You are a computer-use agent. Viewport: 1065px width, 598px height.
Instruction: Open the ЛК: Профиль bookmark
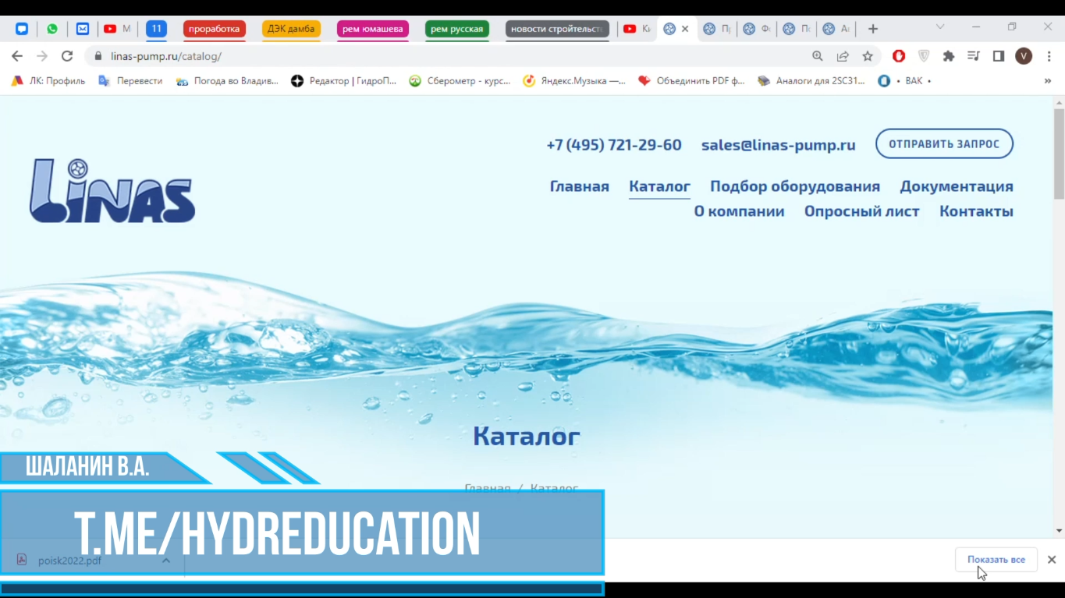tap(48, 80)
